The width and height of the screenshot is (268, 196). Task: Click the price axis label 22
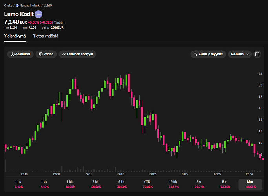pyautogui.click(x=260, y=74)
